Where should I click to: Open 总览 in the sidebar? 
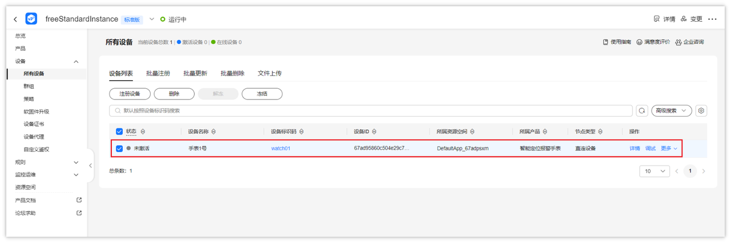tap(20, 36)
